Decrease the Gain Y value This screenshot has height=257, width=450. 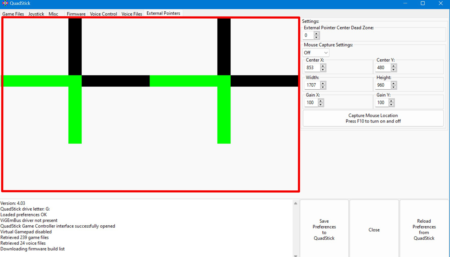pyautogui.click(x=391, y=105)
